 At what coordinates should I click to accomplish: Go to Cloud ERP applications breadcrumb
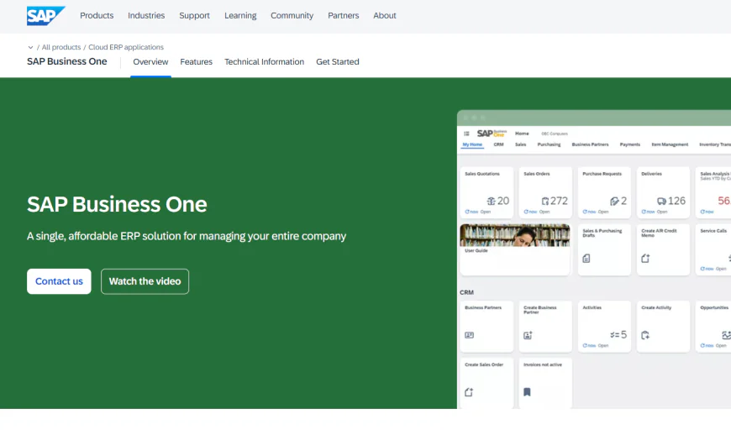(126, 47)
